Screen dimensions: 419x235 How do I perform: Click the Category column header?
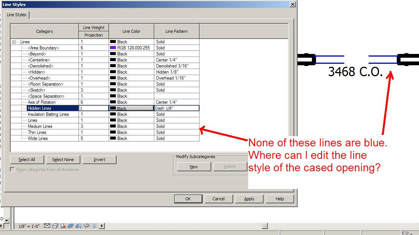(45, 31)
